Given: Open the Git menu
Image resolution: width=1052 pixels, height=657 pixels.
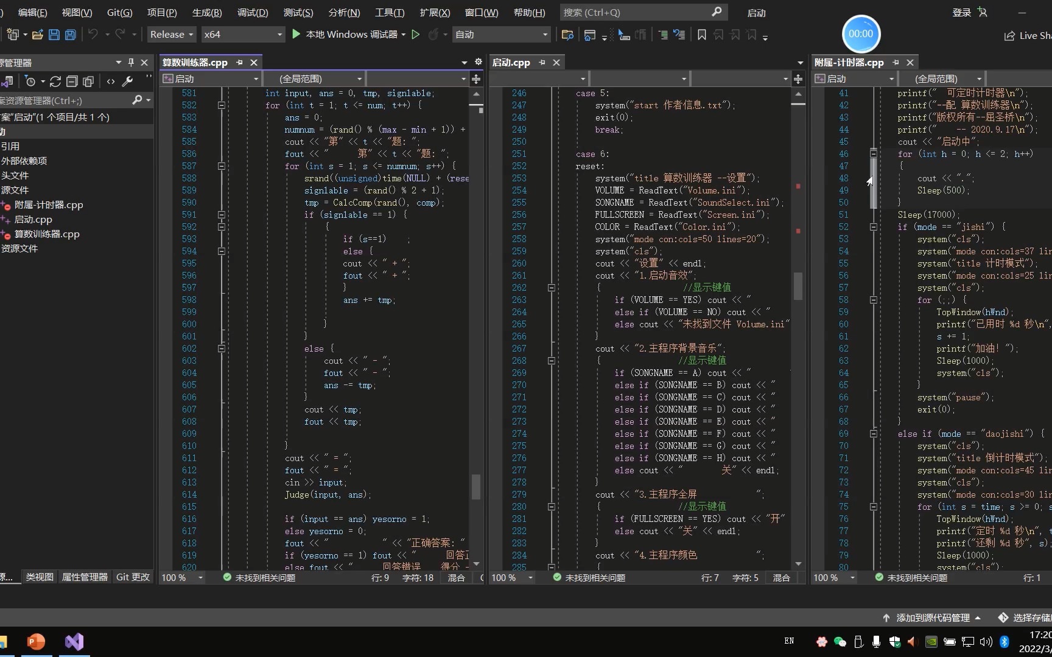Looking at the screenshot, I should (x=118, y=12).
